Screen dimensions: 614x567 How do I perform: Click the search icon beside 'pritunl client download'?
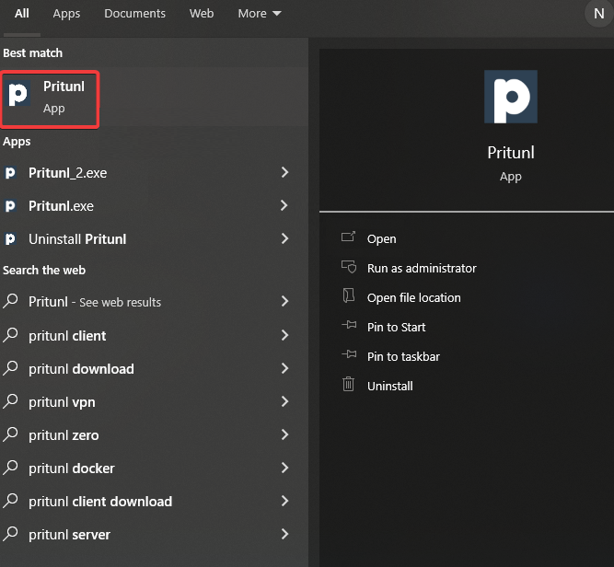point(10,501)
